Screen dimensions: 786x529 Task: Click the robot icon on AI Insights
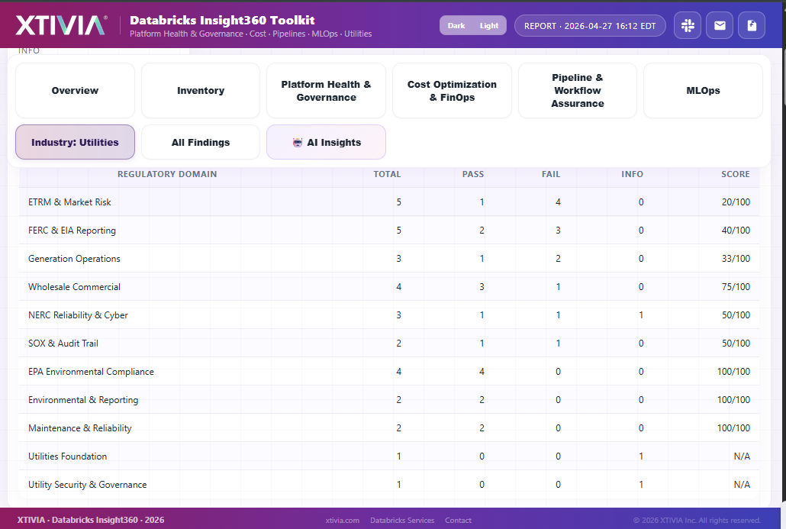pyautogui.click(x=298, y=143)
